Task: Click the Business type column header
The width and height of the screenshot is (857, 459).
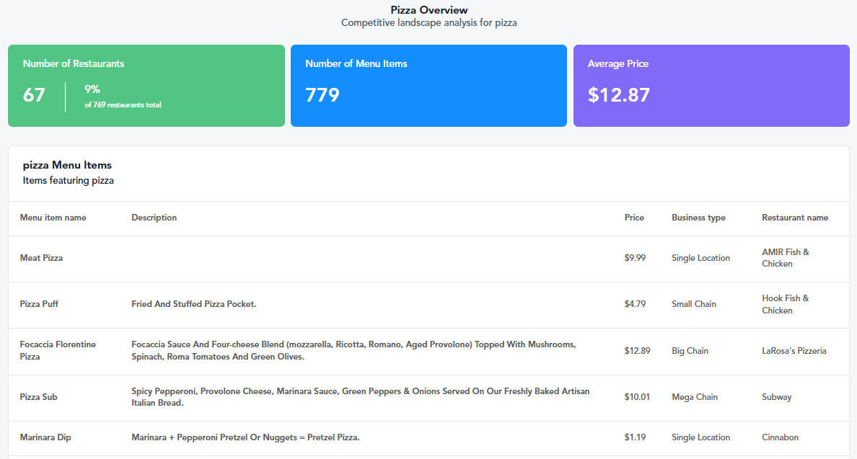Action: point(698,218)
